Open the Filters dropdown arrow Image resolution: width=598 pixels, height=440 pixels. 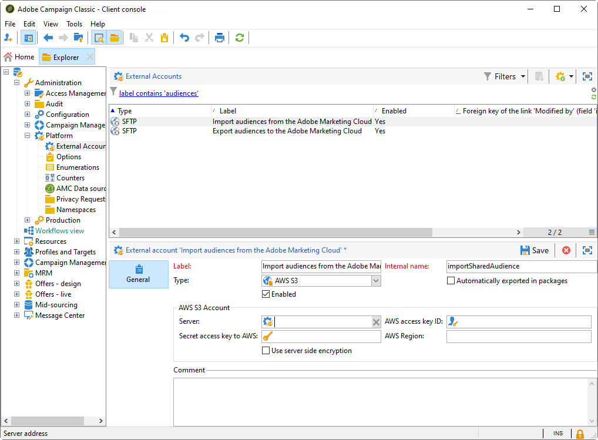click(x=523, y=76)
